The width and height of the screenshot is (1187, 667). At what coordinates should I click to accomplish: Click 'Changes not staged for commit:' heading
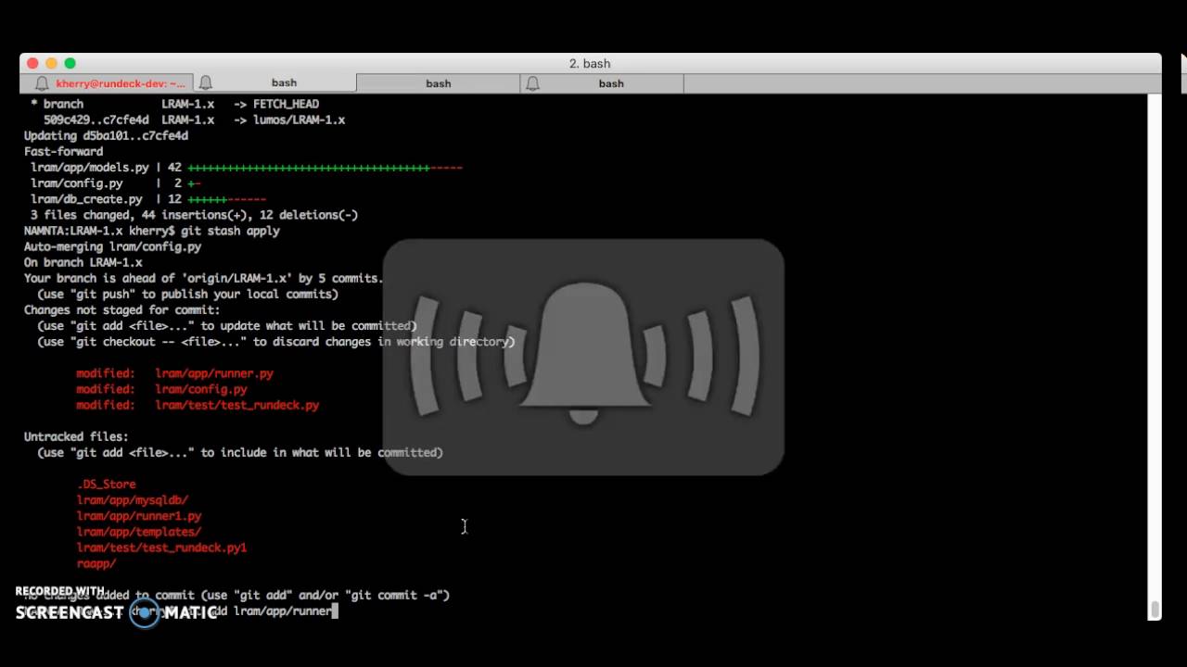(121, 309)
